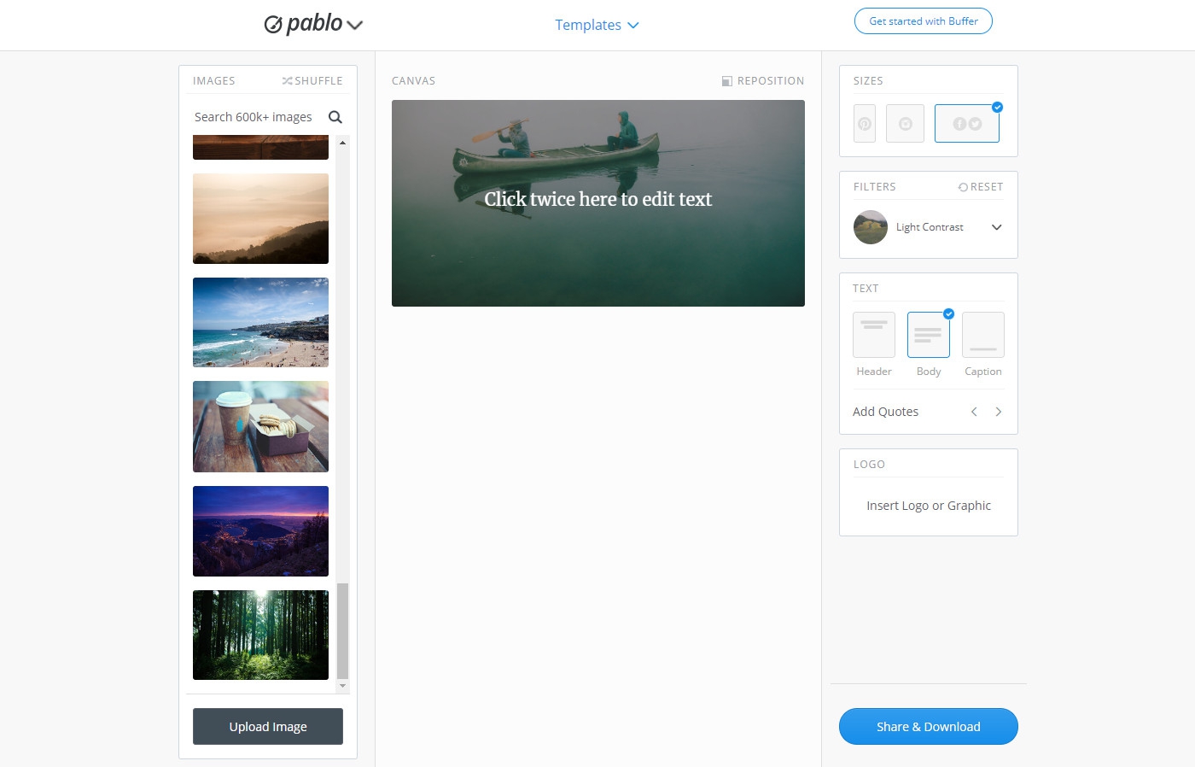Click the pablo logo icon
The height and width of the screenshot is (767, 1195).
(x=273, y=25)
